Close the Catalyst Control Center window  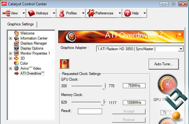(x=183, y=4)
